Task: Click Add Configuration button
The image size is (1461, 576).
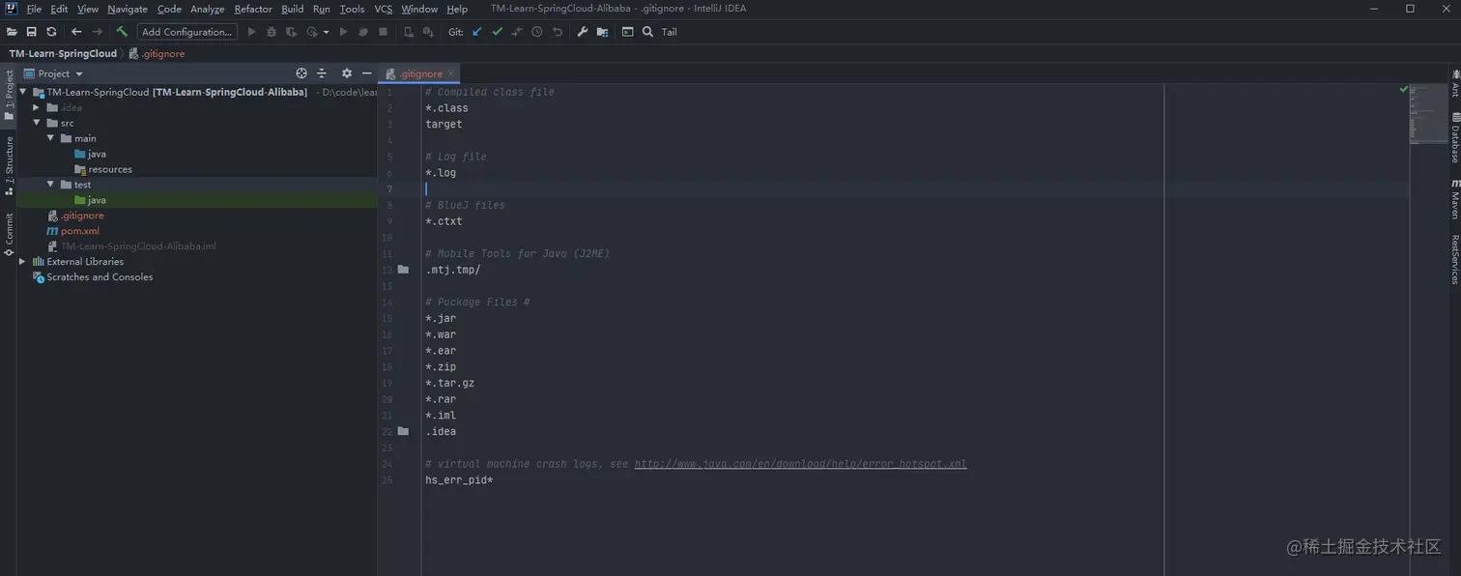Action: click(x=187, y=32)
